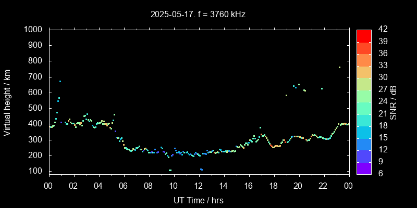Click the 'UT Time / hrs' axis label
This screenshot has width=417, height=208.
coord(198,200)
